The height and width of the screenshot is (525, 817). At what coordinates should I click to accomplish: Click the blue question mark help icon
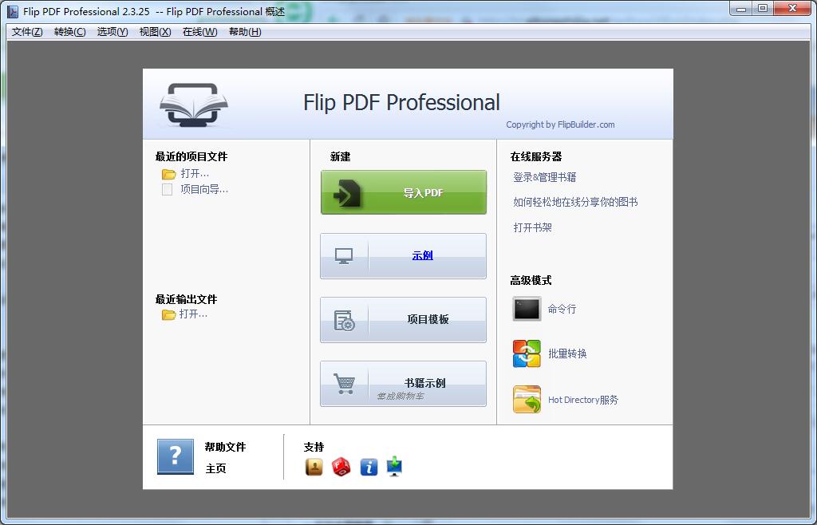(x=176, y=456)
